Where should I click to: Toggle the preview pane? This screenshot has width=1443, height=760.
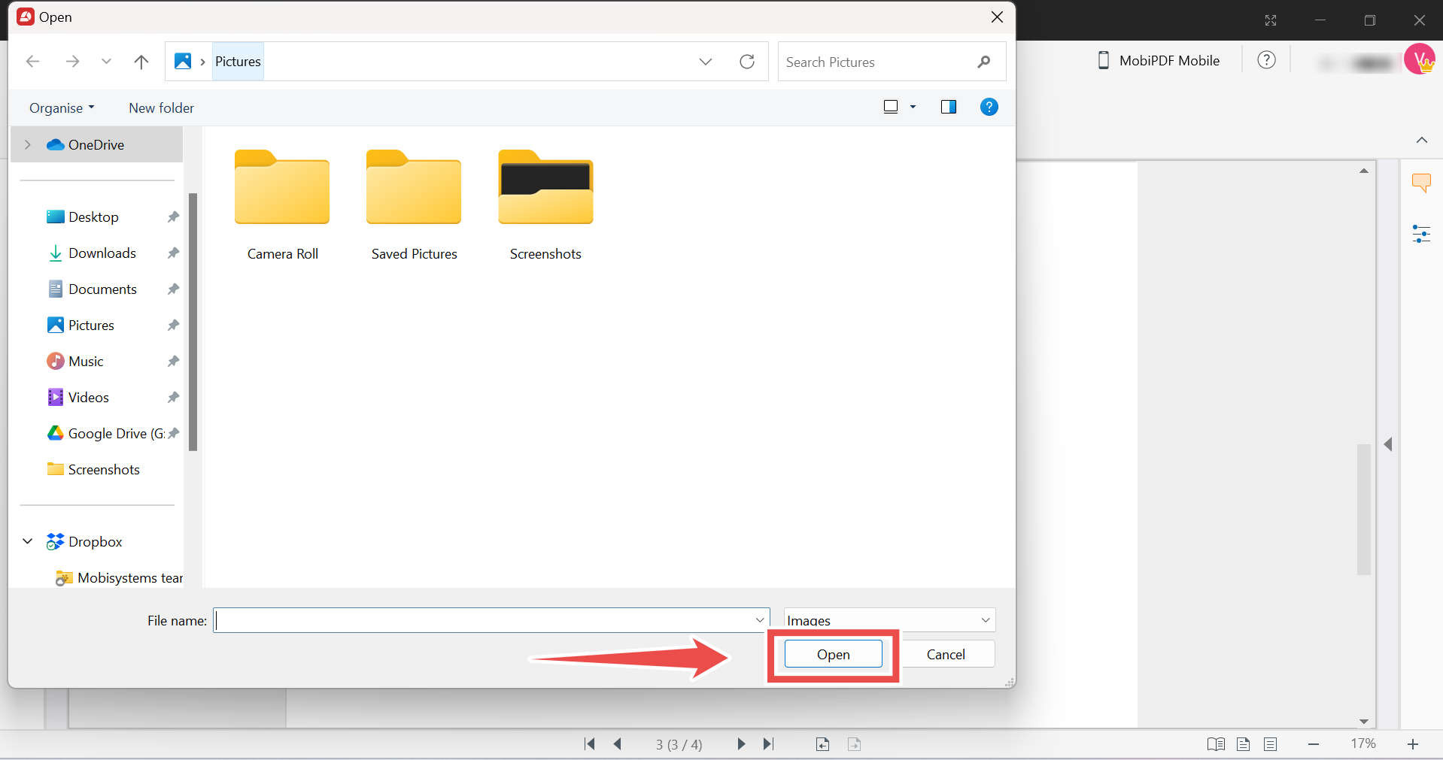pyautogui.click(x=949, y=107)
